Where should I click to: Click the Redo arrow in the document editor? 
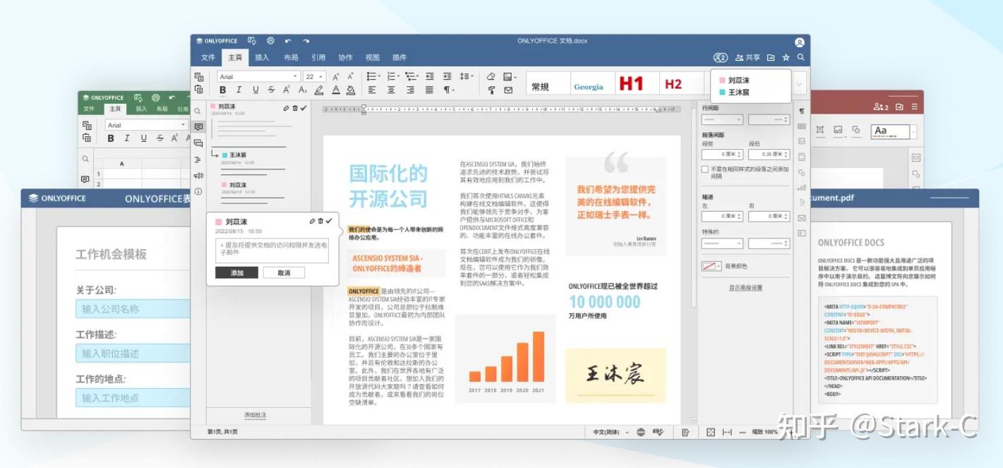tap(306, 41)
